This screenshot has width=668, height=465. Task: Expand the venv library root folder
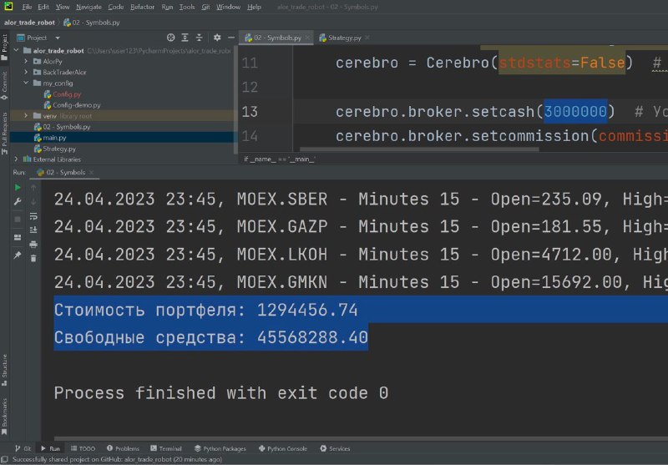coord(27,116)
